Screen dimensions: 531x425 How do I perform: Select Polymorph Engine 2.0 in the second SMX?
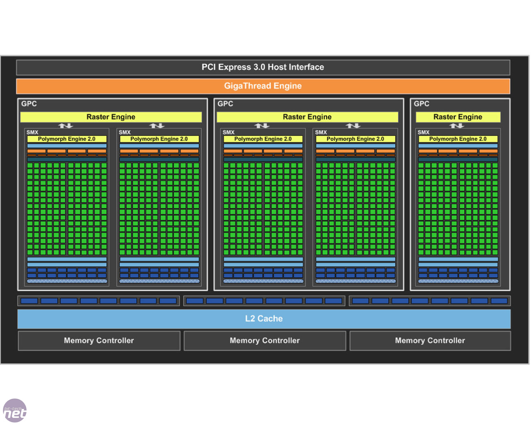tap(159, 139)
